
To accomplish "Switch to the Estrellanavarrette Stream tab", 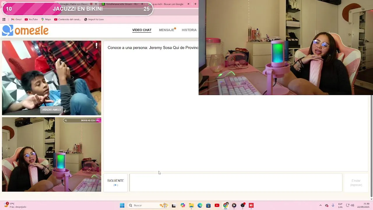I will 122,4.
